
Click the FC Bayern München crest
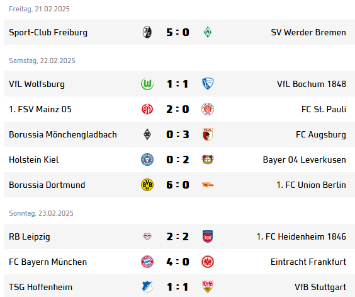point(147,262)
